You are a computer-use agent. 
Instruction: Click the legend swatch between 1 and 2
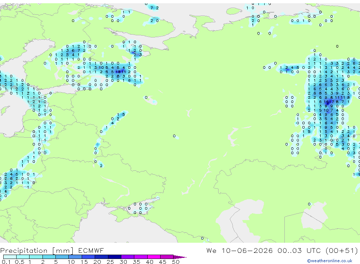tap(36, 257)
